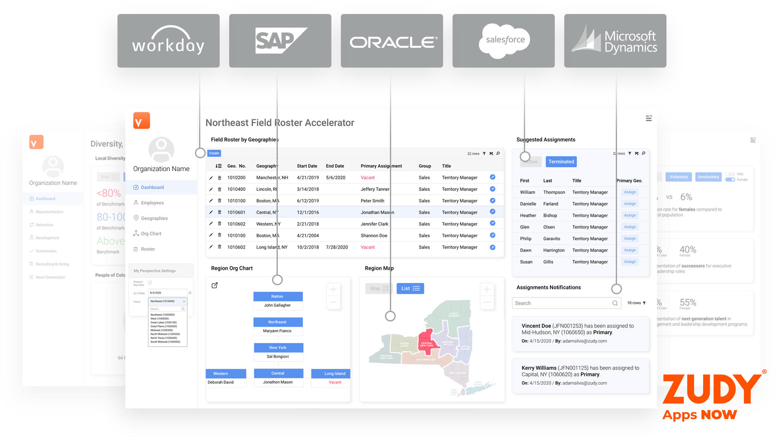Enable the POC toggle switch
The width and height of the screenshot is (779, 441).
pyautogui.click(x=730, y=174)
